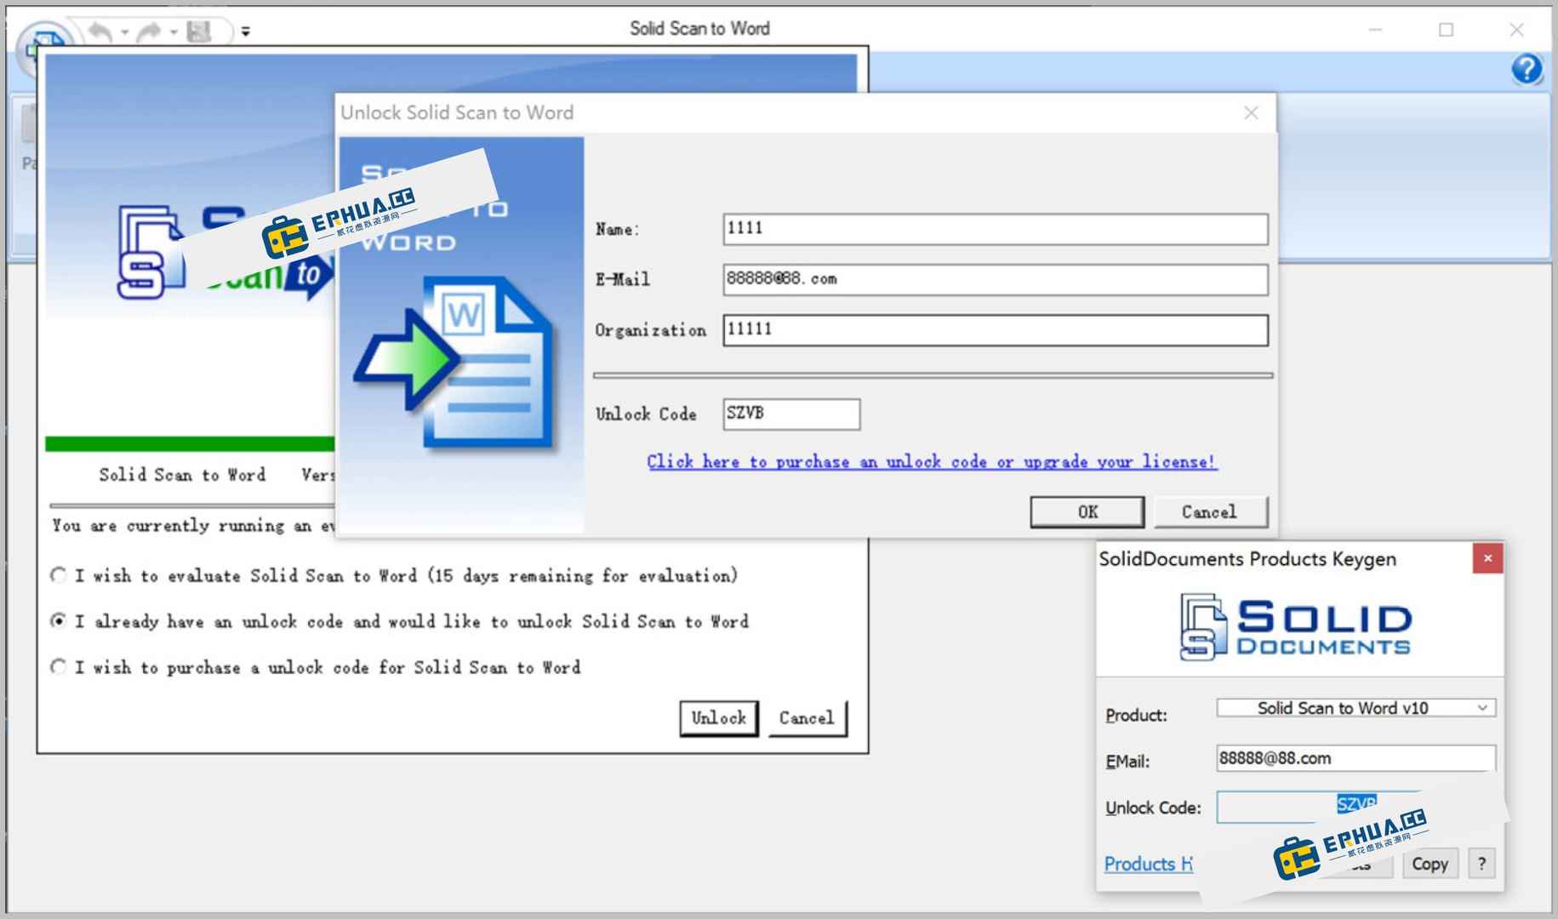Cancel the Unlock Solid Scan to Word dialog

tap(1210, 512)
